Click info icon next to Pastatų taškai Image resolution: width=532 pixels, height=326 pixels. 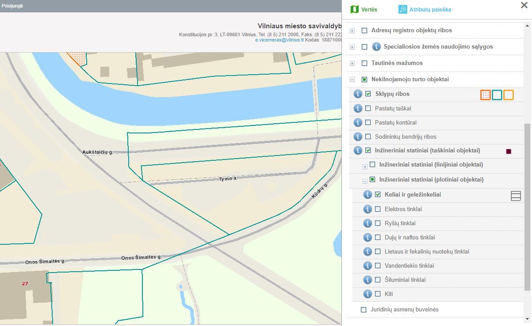[358, 108]
